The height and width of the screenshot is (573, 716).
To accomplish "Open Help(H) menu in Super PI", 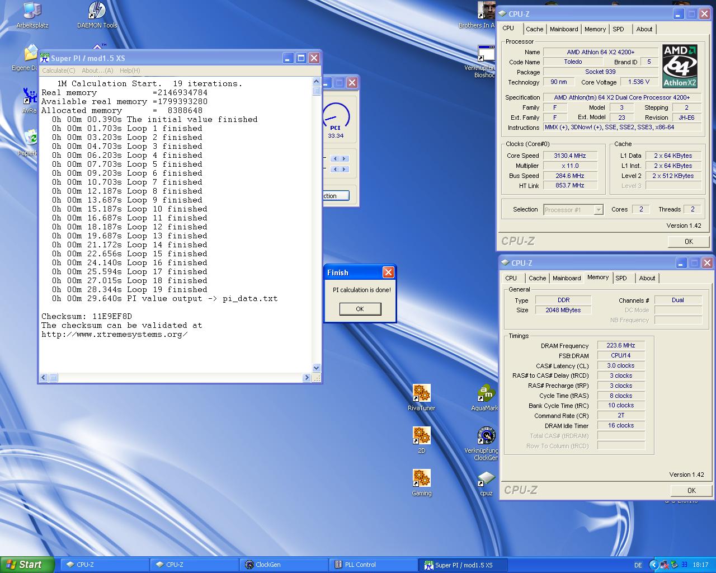I will [x=130, y=71].
